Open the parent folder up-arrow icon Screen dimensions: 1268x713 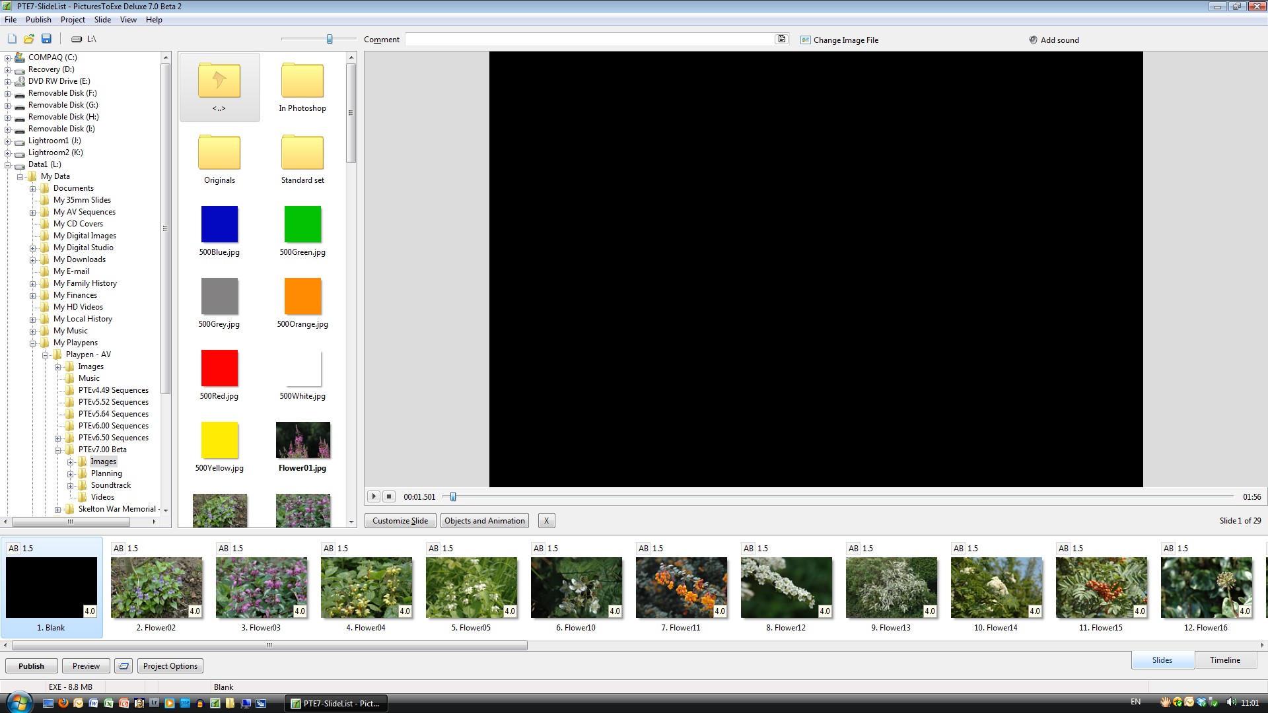coord(219,81)
